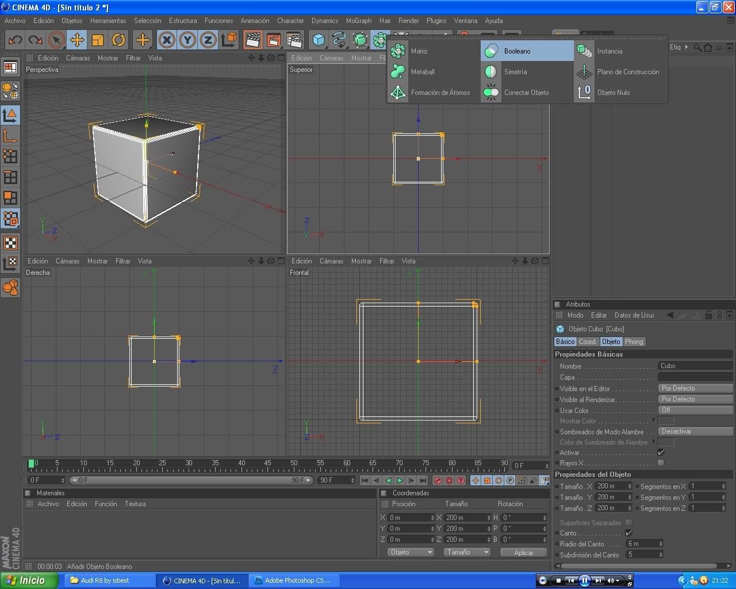Click the Redo arrow icon
This screenshot has height=589, width=736.
[35, 40]
